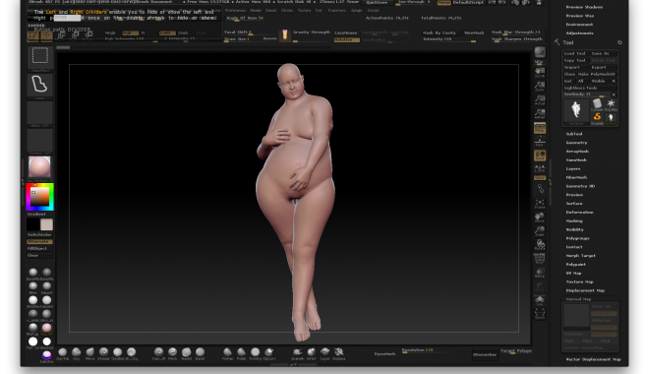This screenshot has height=374, width=649.
Task: Click the FillObject button
Action: click(39, 248)
